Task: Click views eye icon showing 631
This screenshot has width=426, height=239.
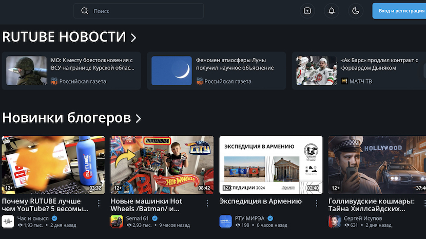Action: tap(347, 225)
